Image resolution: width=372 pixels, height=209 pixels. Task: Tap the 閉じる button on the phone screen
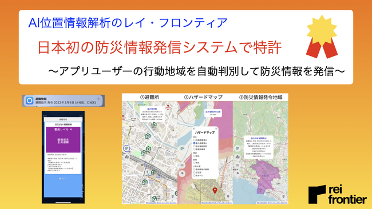coord(63,179)
